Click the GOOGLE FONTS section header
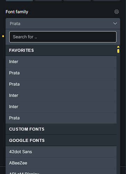 tap(61, 140)
